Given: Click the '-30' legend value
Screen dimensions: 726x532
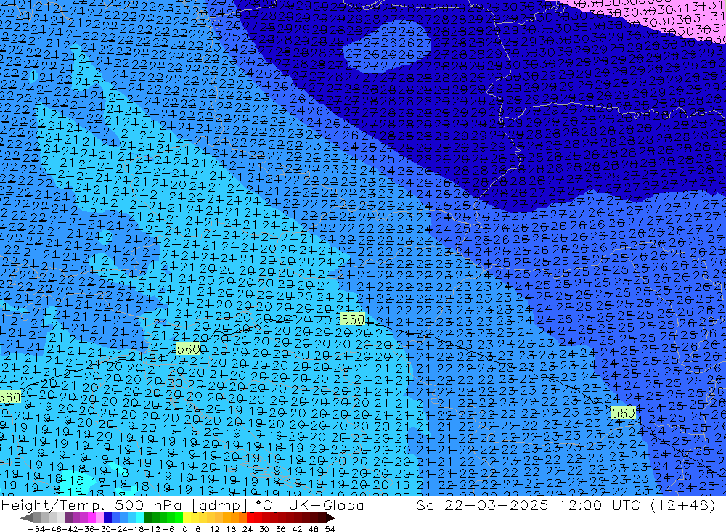Looking at the screenshot, I should (102, 529).
